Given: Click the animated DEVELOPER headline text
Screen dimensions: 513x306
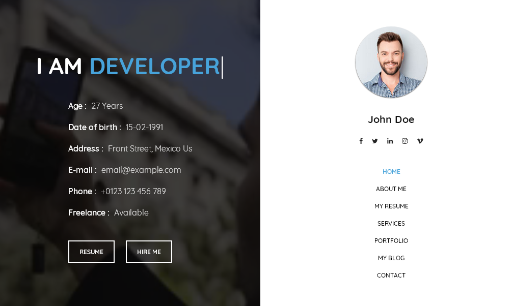Looking at the screenshot, I should pos(154,67).
